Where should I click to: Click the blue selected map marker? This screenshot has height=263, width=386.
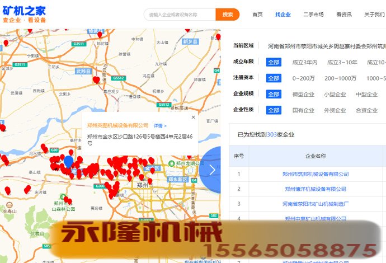pos(68,161)
